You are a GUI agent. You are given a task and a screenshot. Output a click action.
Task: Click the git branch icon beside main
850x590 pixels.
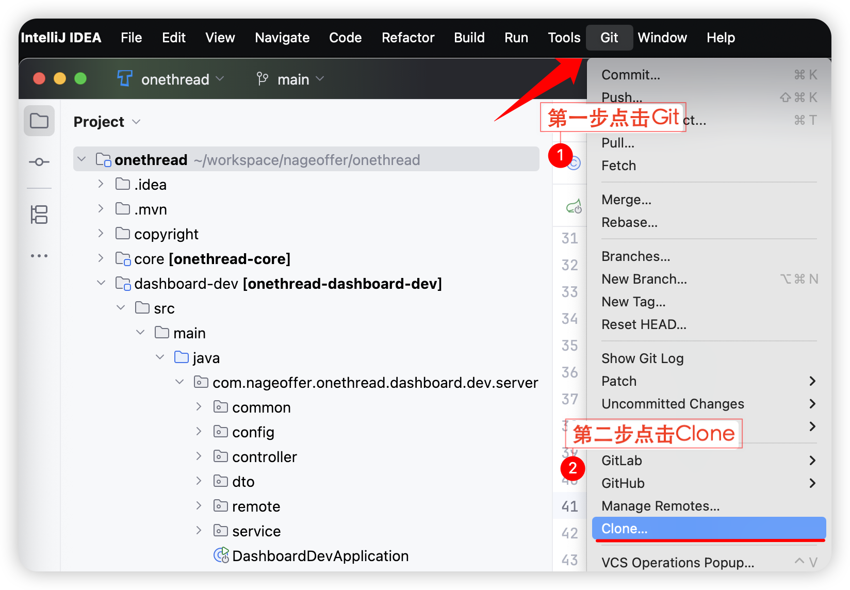point(263,79)
